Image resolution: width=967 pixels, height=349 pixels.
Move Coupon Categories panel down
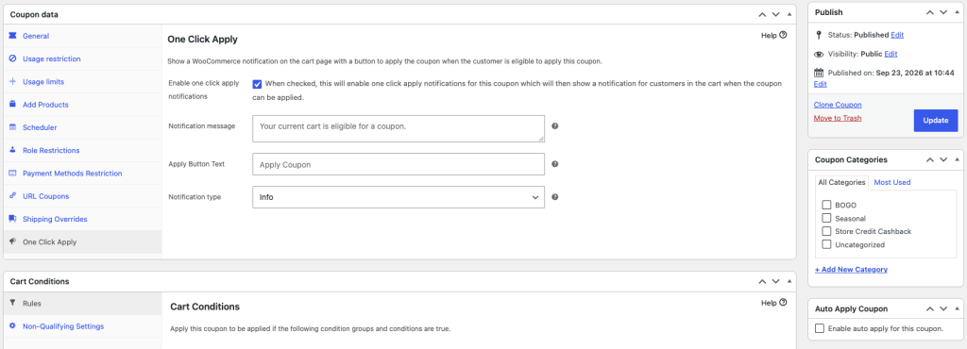[943, 160]
